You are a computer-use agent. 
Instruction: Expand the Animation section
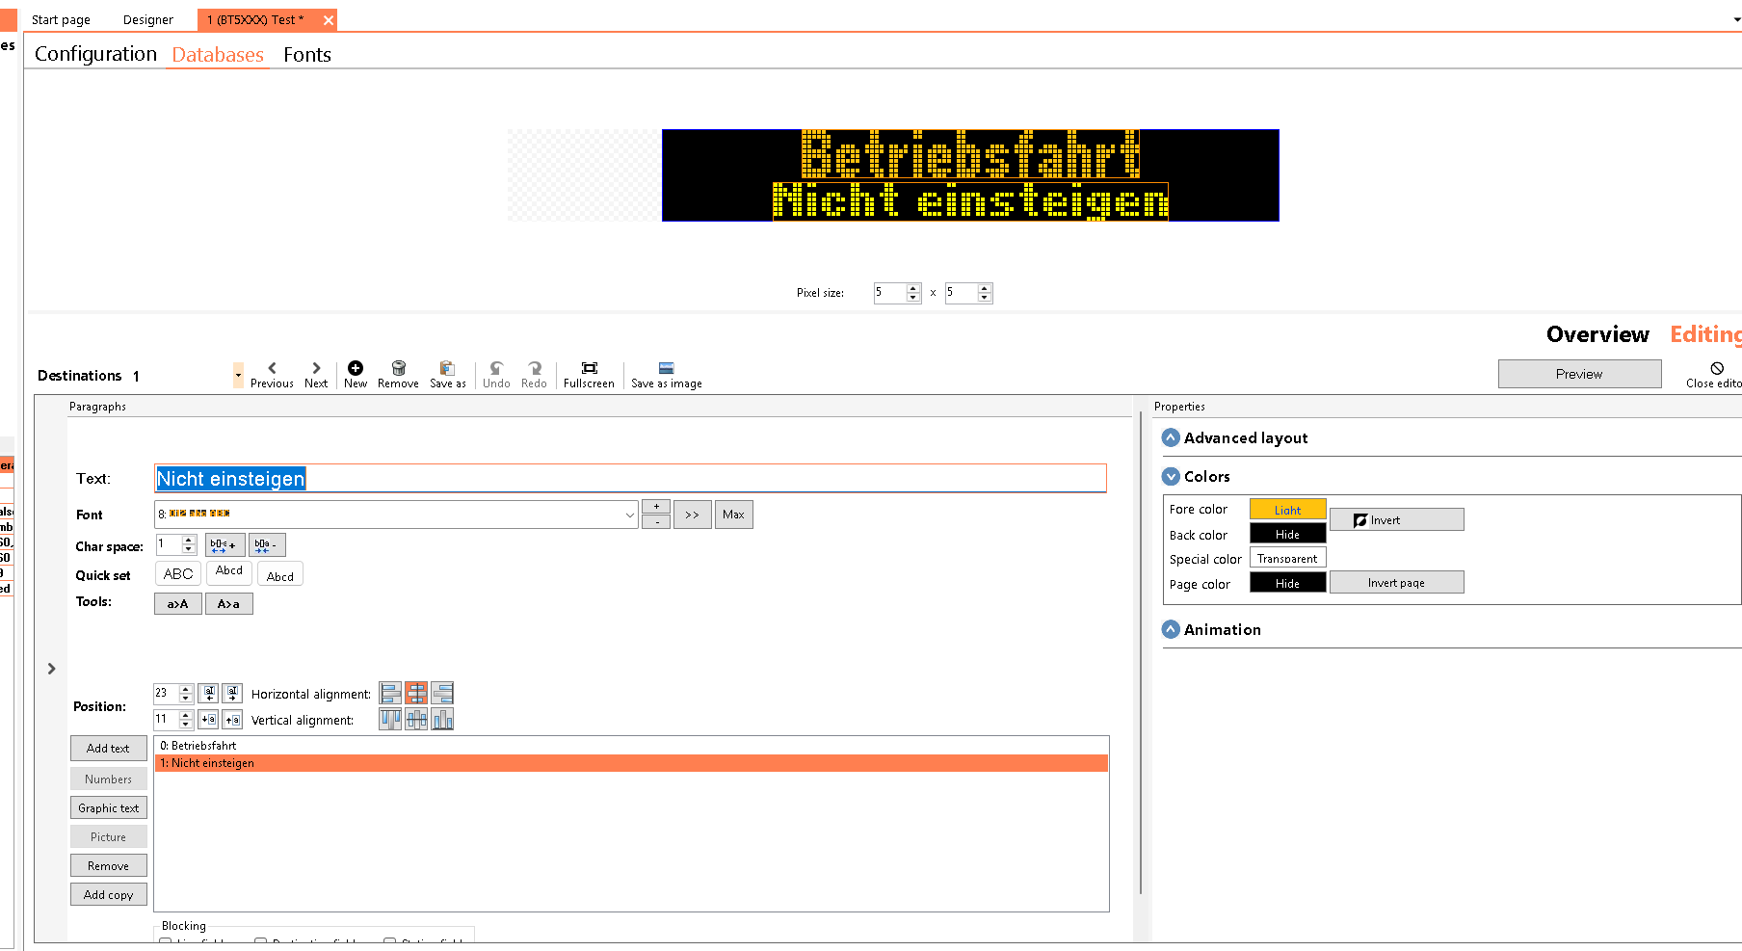1171,629
